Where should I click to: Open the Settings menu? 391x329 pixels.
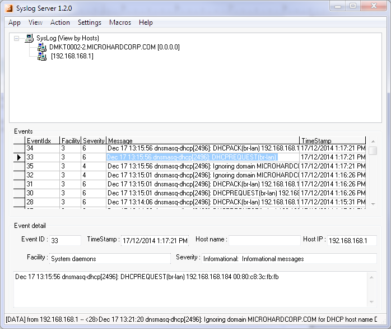pyautogui.click(x=90, y=22)
